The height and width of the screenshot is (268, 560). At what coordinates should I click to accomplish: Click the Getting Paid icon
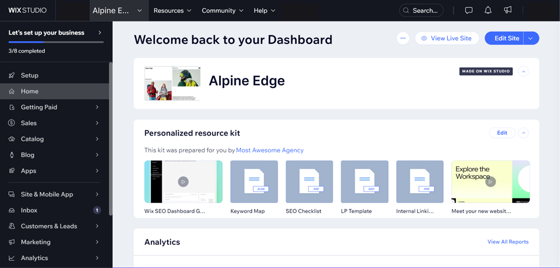coord(11,107)
